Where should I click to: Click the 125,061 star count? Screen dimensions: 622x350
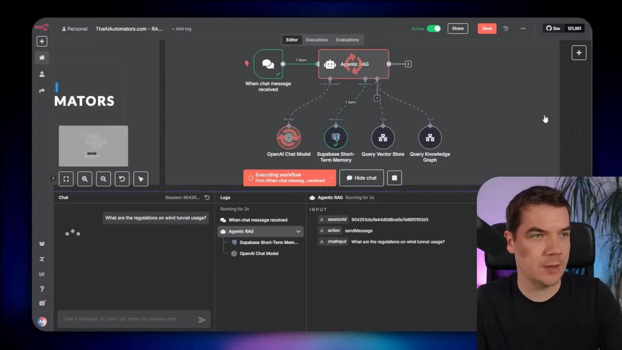point(574,29)
